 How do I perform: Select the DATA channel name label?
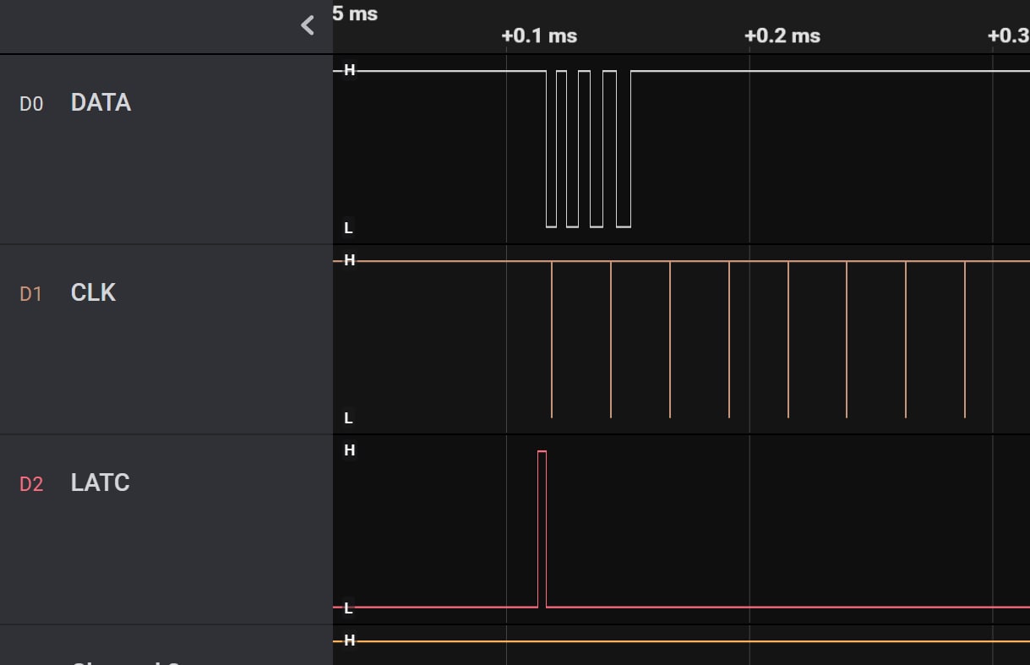pyautogui.click(x=101, y=103)
